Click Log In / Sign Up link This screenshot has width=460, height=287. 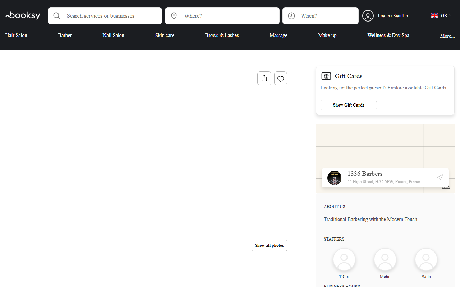tap(393, 16)
